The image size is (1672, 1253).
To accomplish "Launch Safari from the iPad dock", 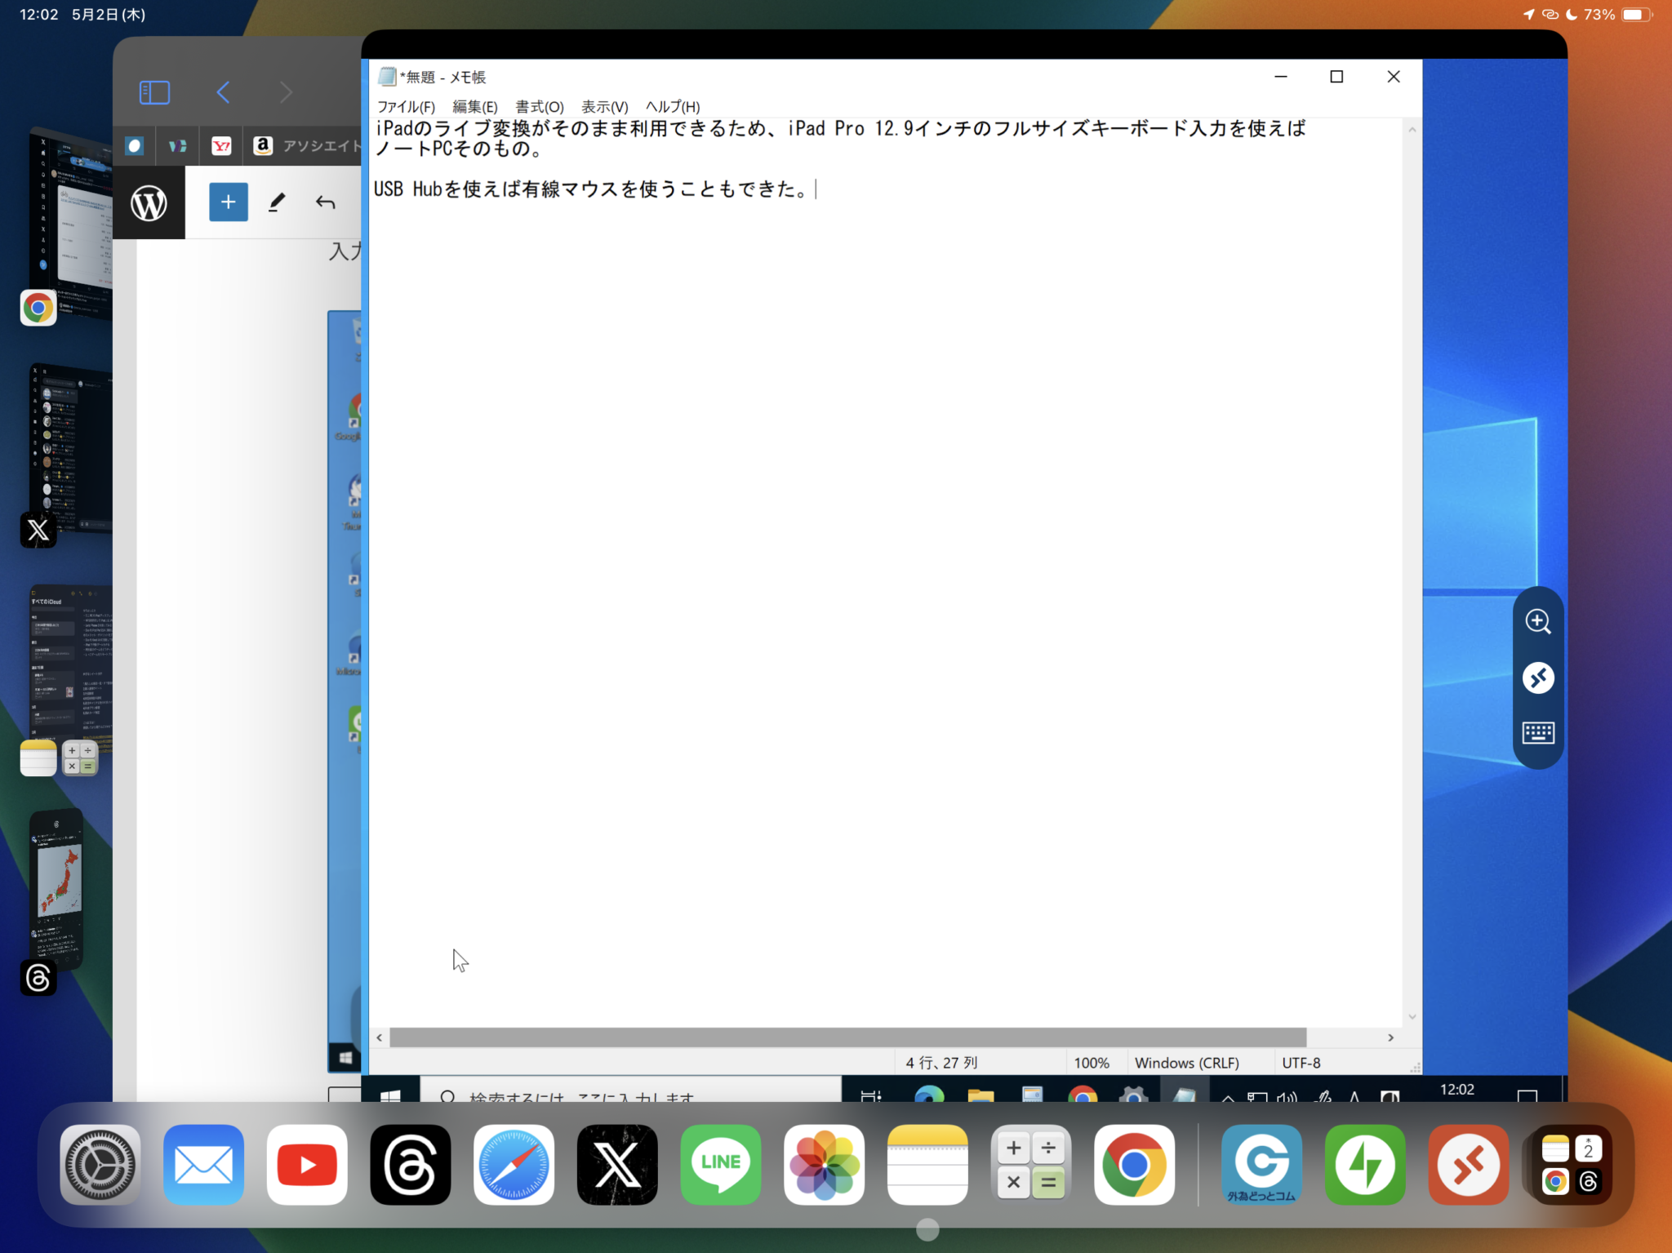I will (x=514, y=1165).
